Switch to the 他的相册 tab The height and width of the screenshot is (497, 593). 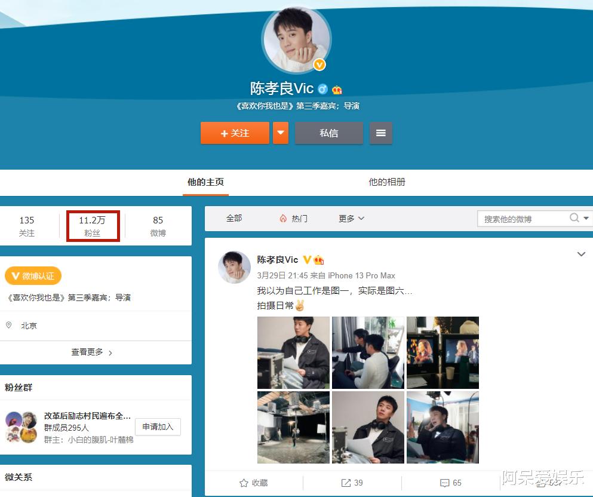[x=387, y=181]
